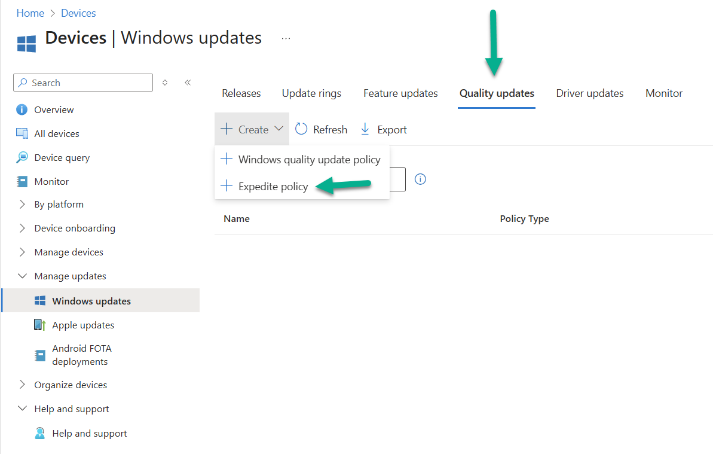Click the Refresh button
This screenshot has width=713, height=454.
coord(322,129)
